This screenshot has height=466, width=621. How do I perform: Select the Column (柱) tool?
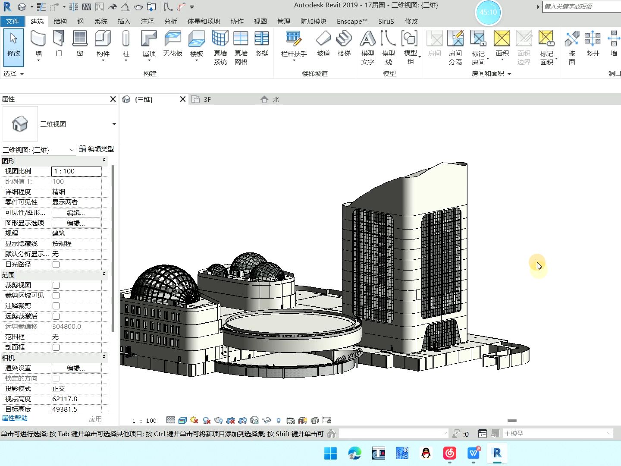point(126,46)
